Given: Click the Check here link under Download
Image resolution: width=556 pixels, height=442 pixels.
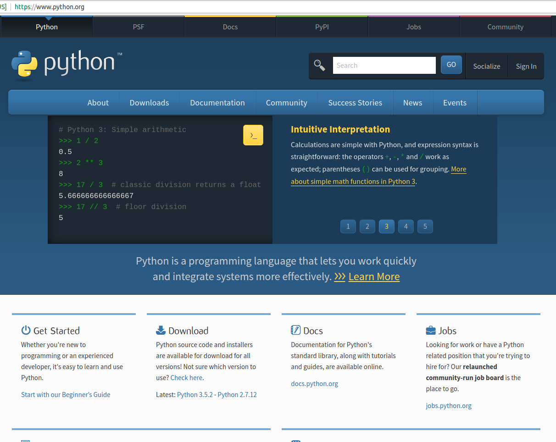Looking at the screenshot, I should point(186,378).
